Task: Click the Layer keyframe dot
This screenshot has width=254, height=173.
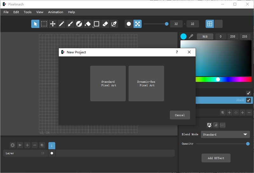Action: click(x=52, y=153)
